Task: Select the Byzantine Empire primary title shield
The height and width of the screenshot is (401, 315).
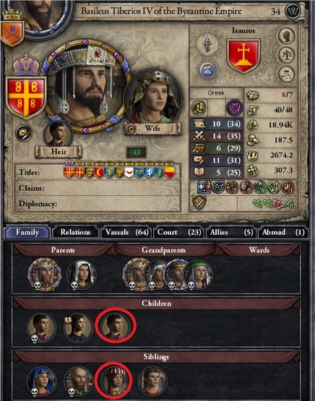Action: [25, 98]
